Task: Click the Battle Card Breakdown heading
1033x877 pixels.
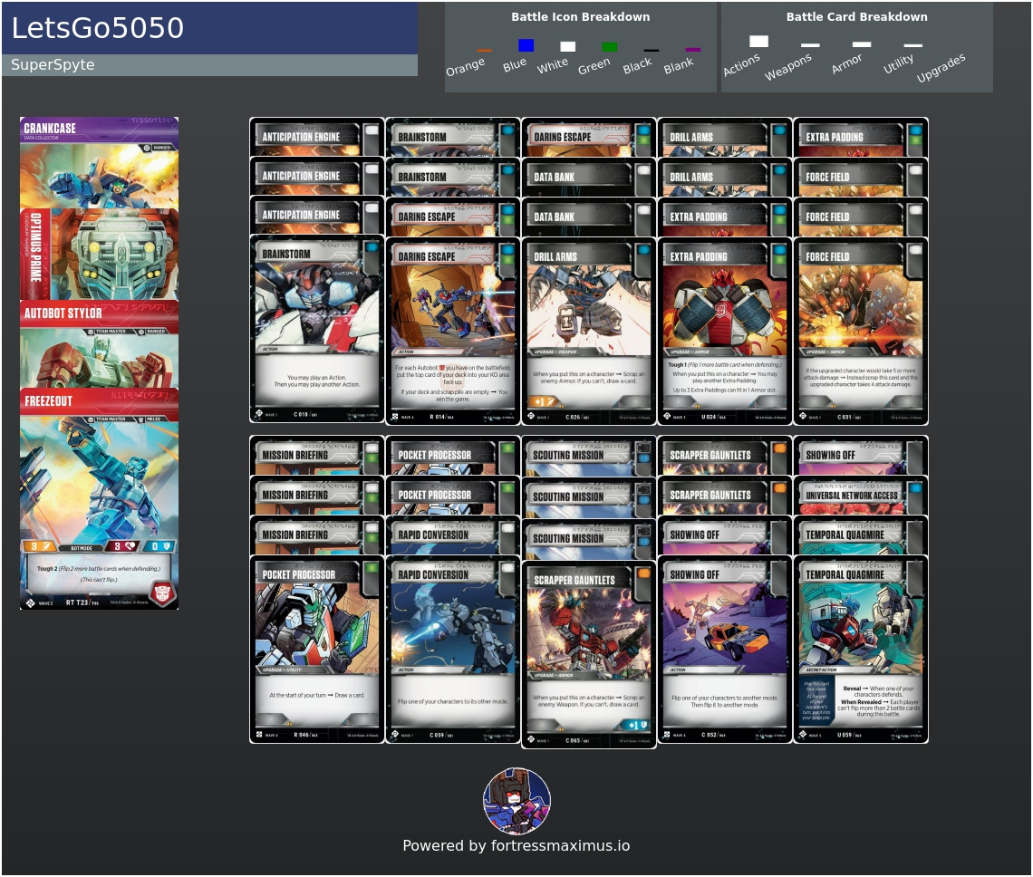Action: 856,17
